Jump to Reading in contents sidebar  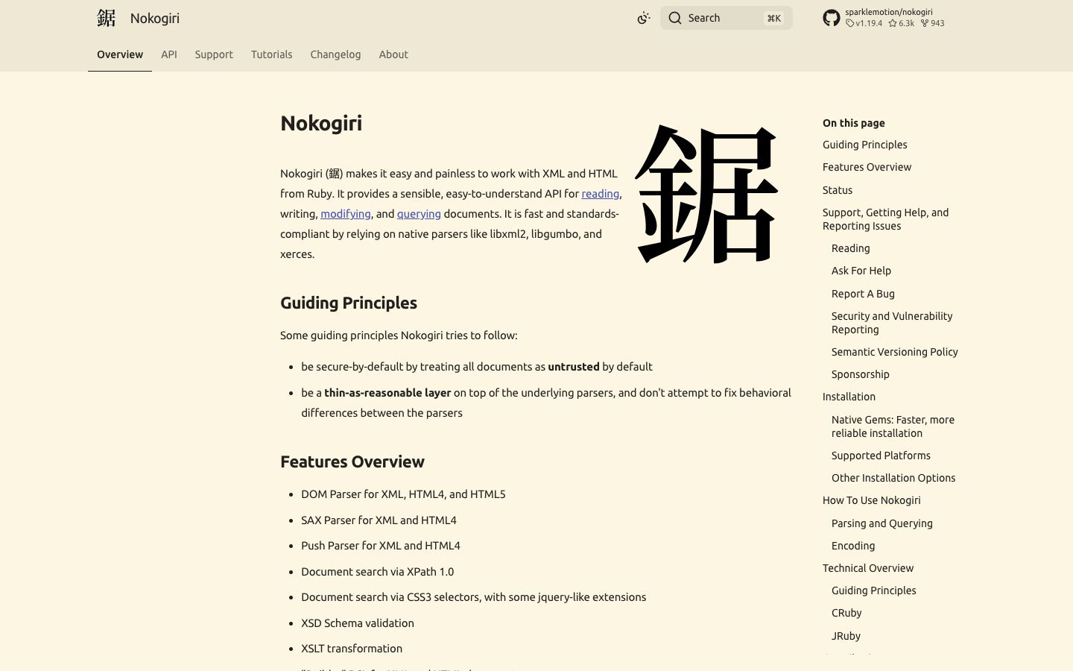[850, 248]
